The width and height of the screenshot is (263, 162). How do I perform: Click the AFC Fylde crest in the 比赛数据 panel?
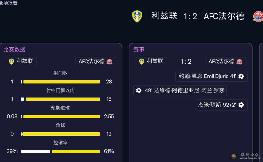point(110,62)
